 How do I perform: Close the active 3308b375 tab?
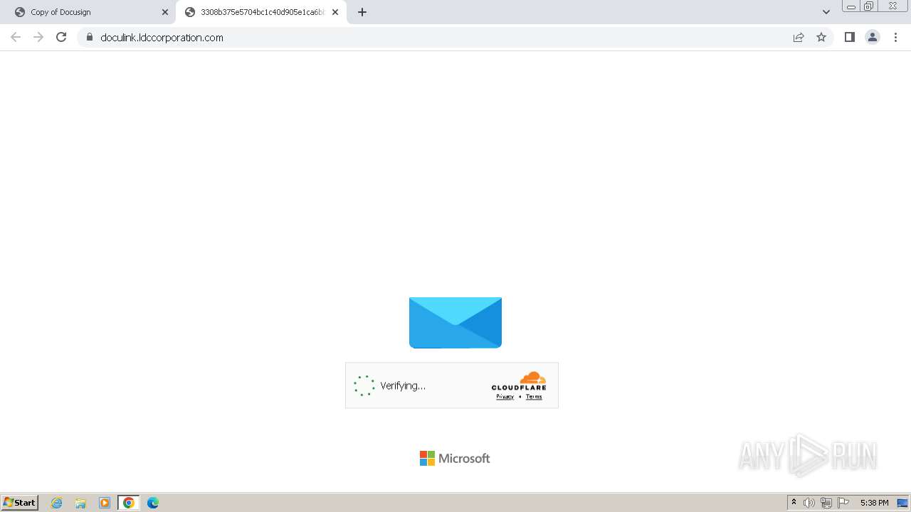point(335,12)
